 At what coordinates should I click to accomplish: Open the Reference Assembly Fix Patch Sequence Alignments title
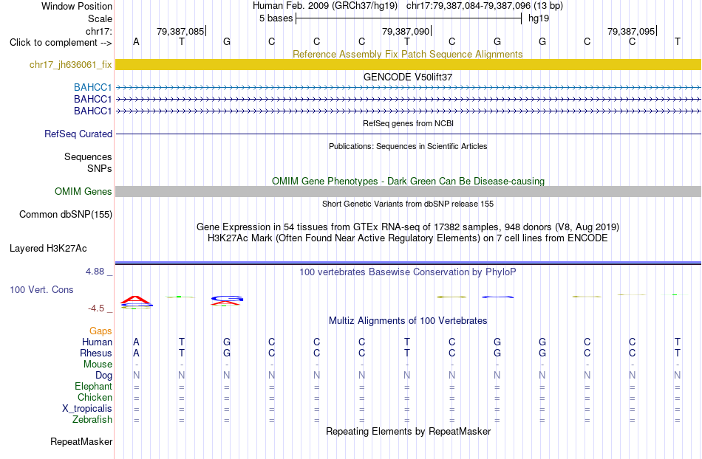click(x=407, y=54)
